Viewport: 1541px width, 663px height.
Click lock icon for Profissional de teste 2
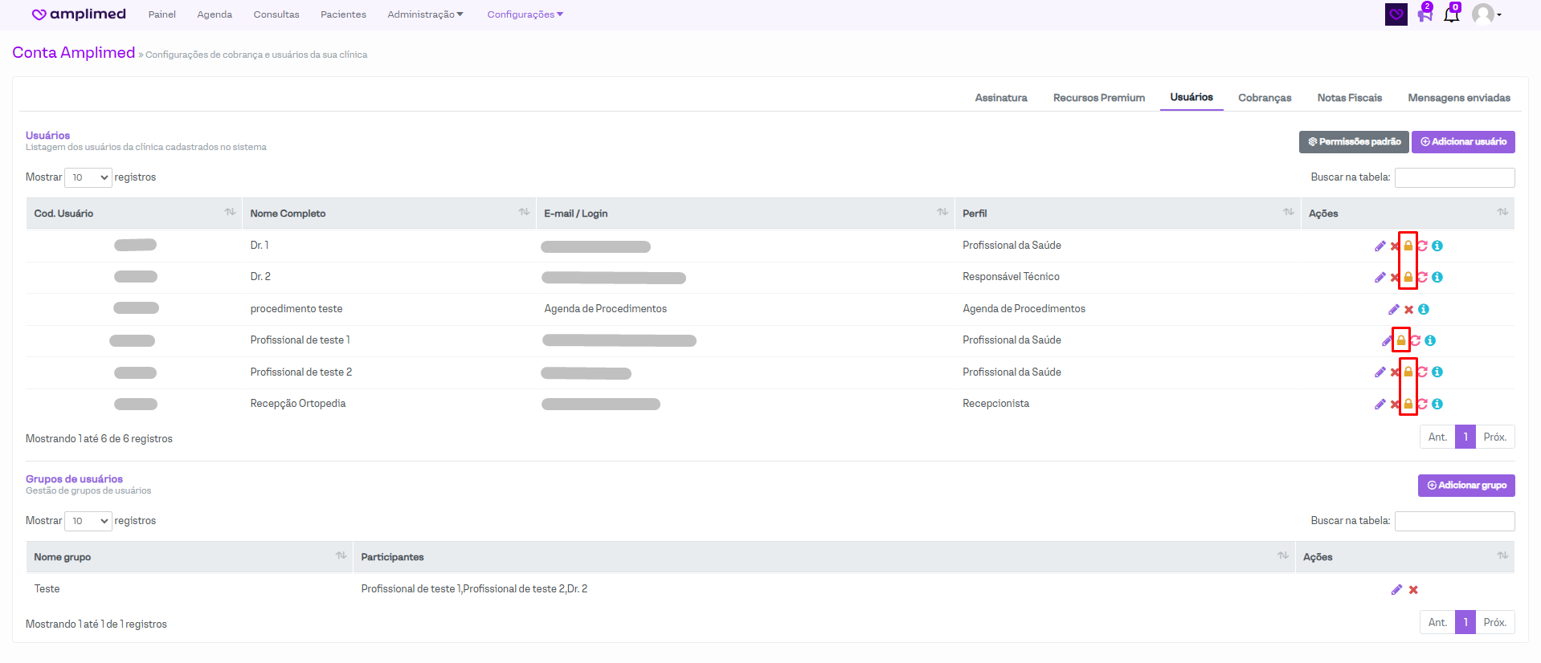(1408, 372)
